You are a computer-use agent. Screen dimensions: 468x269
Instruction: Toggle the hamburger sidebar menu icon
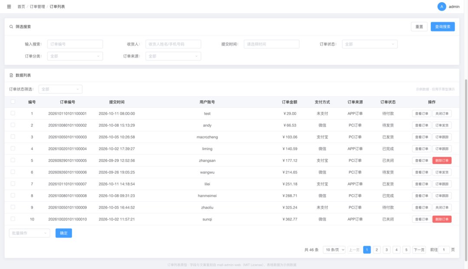pyautogui.click(x=9, y=6)
